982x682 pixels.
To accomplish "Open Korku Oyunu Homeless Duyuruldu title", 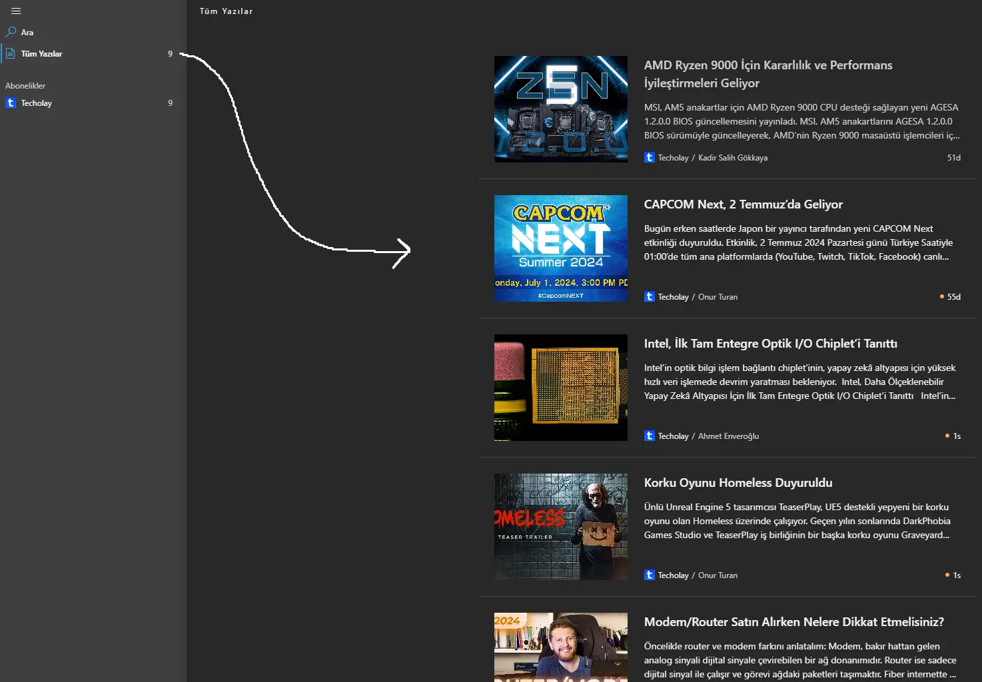I will tap(738, 483).
